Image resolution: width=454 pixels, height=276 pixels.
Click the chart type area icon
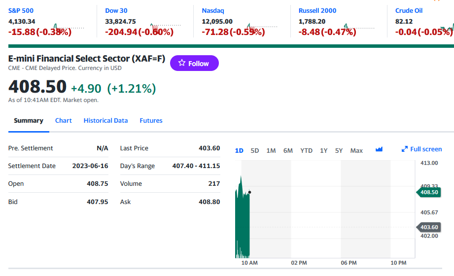pyautogui.click(x=379, y=149)
